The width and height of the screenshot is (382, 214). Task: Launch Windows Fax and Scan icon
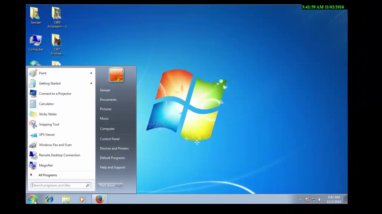(x=33, y=145)
